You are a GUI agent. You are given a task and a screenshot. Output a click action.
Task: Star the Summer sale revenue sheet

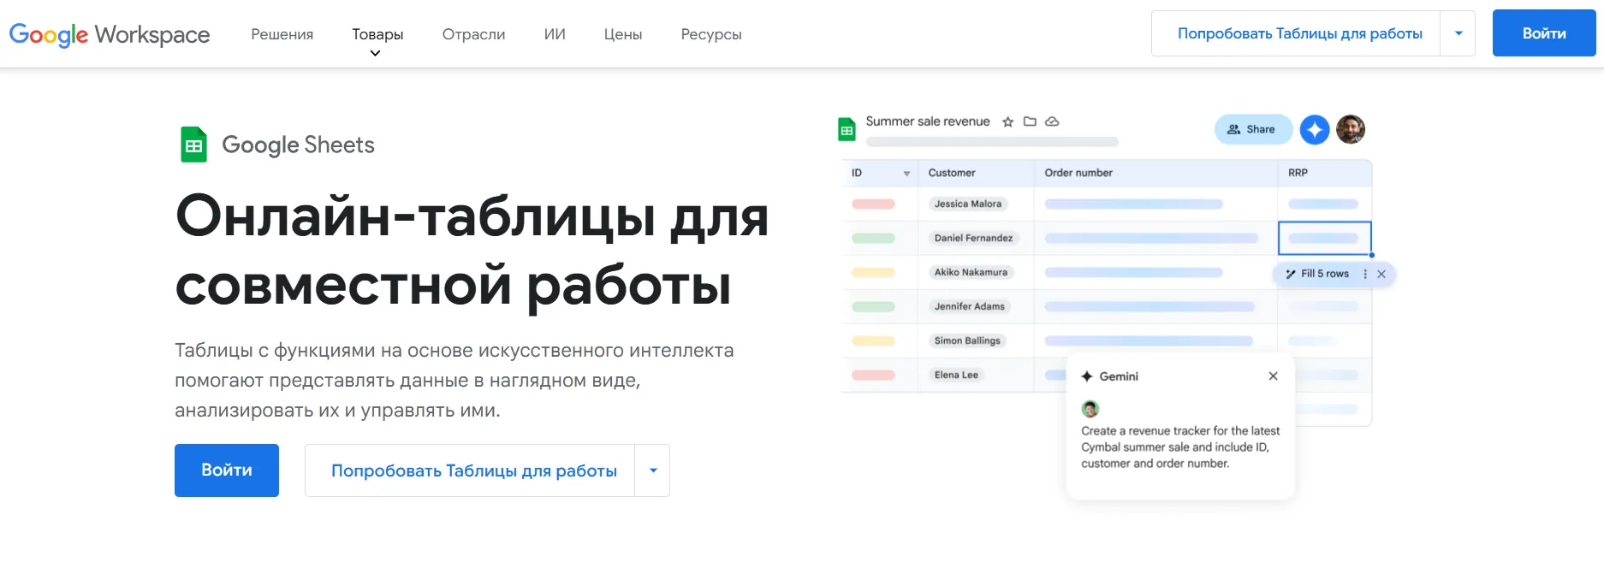pos(1008,121)
